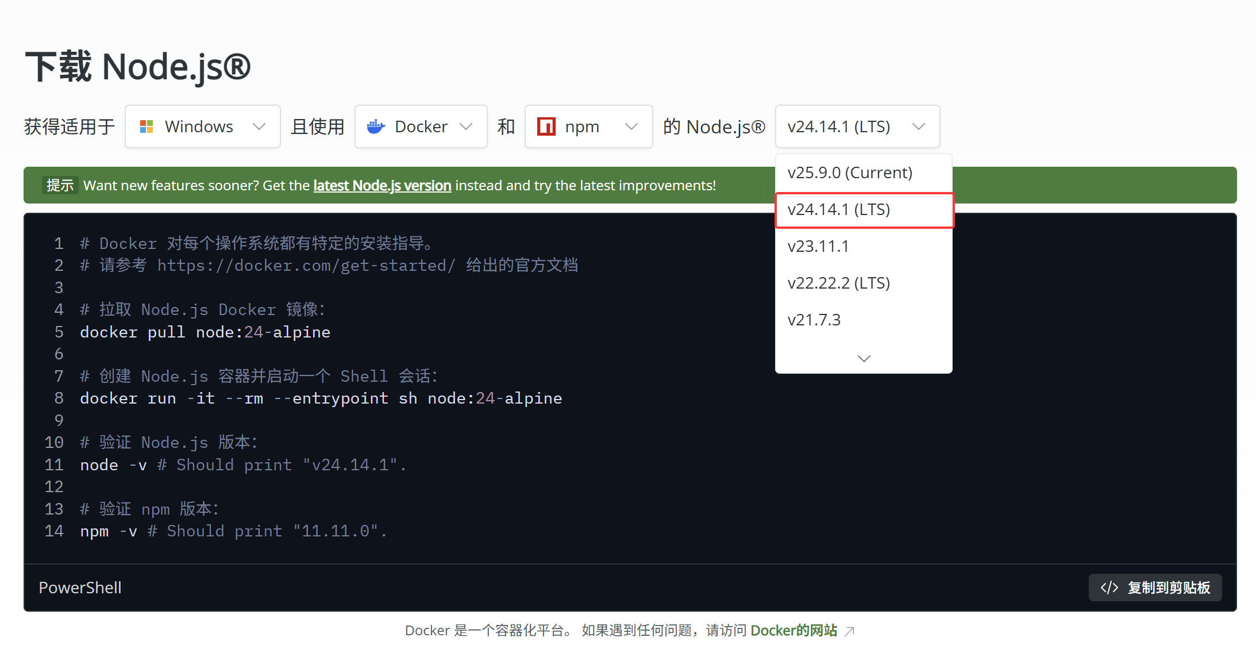1256x660 pixels.
Task: Choose v22.22.2 (LTS) from version list
Action: pyautogui.click(x=864, y=283)
